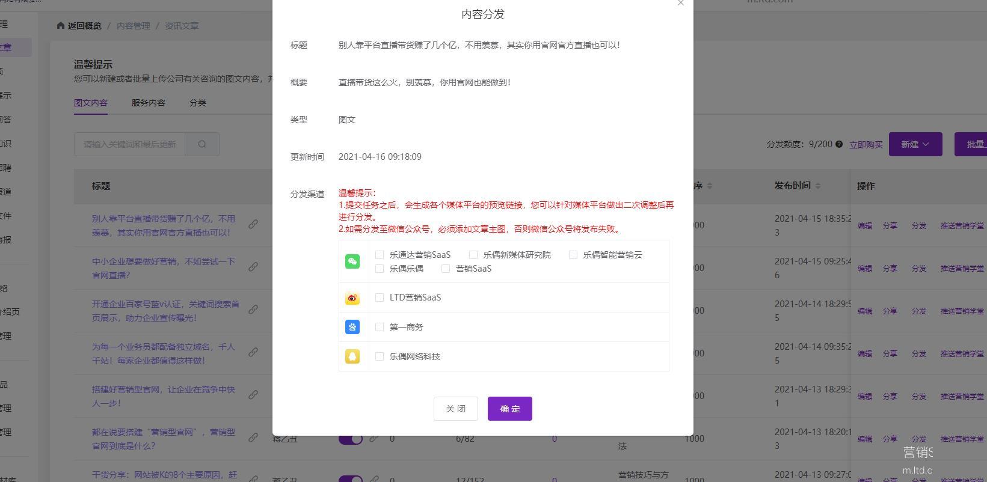Tick the 第一商务 checkbox
The width and height of the screenshot is (987, 482).
click(380, 327)
